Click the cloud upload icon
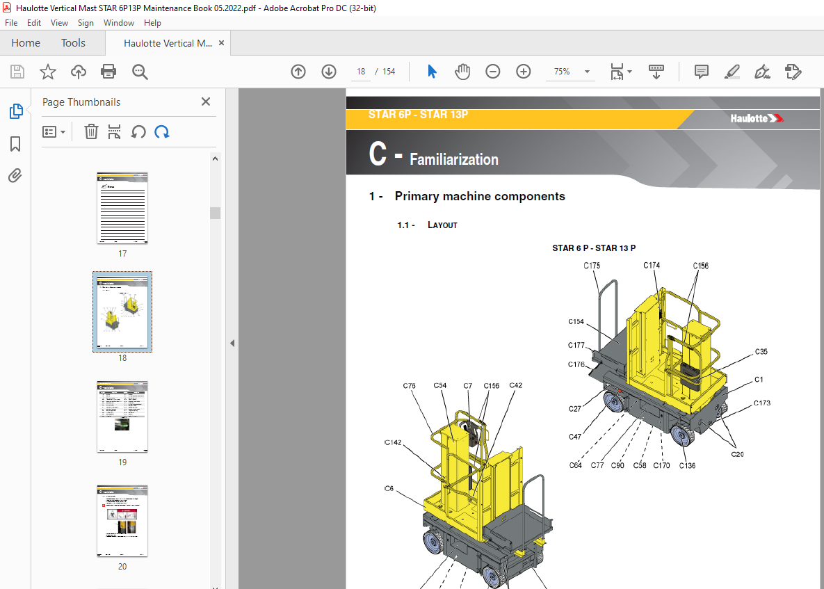This screenshot has height=589, width=824. pos(79,72)
